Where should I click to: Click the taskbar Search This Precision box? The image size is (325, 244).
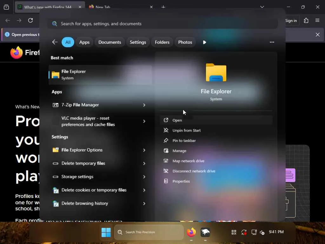149,232
